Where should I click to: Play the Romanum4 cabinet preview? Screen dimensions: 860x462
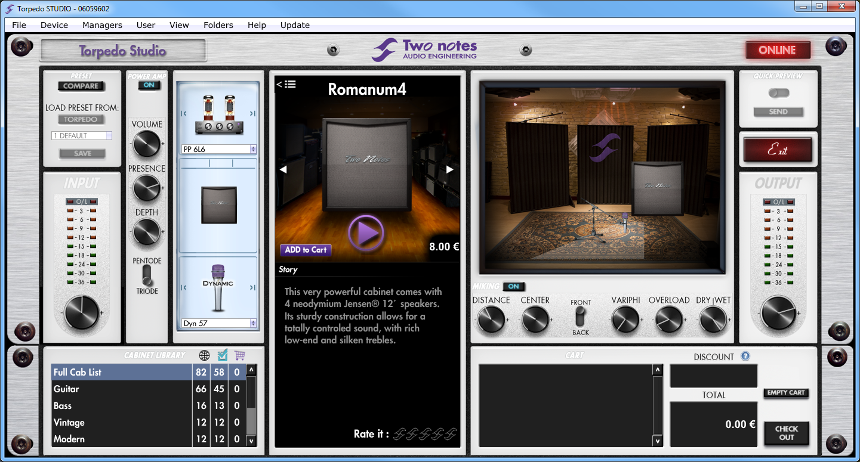[365, 233]
